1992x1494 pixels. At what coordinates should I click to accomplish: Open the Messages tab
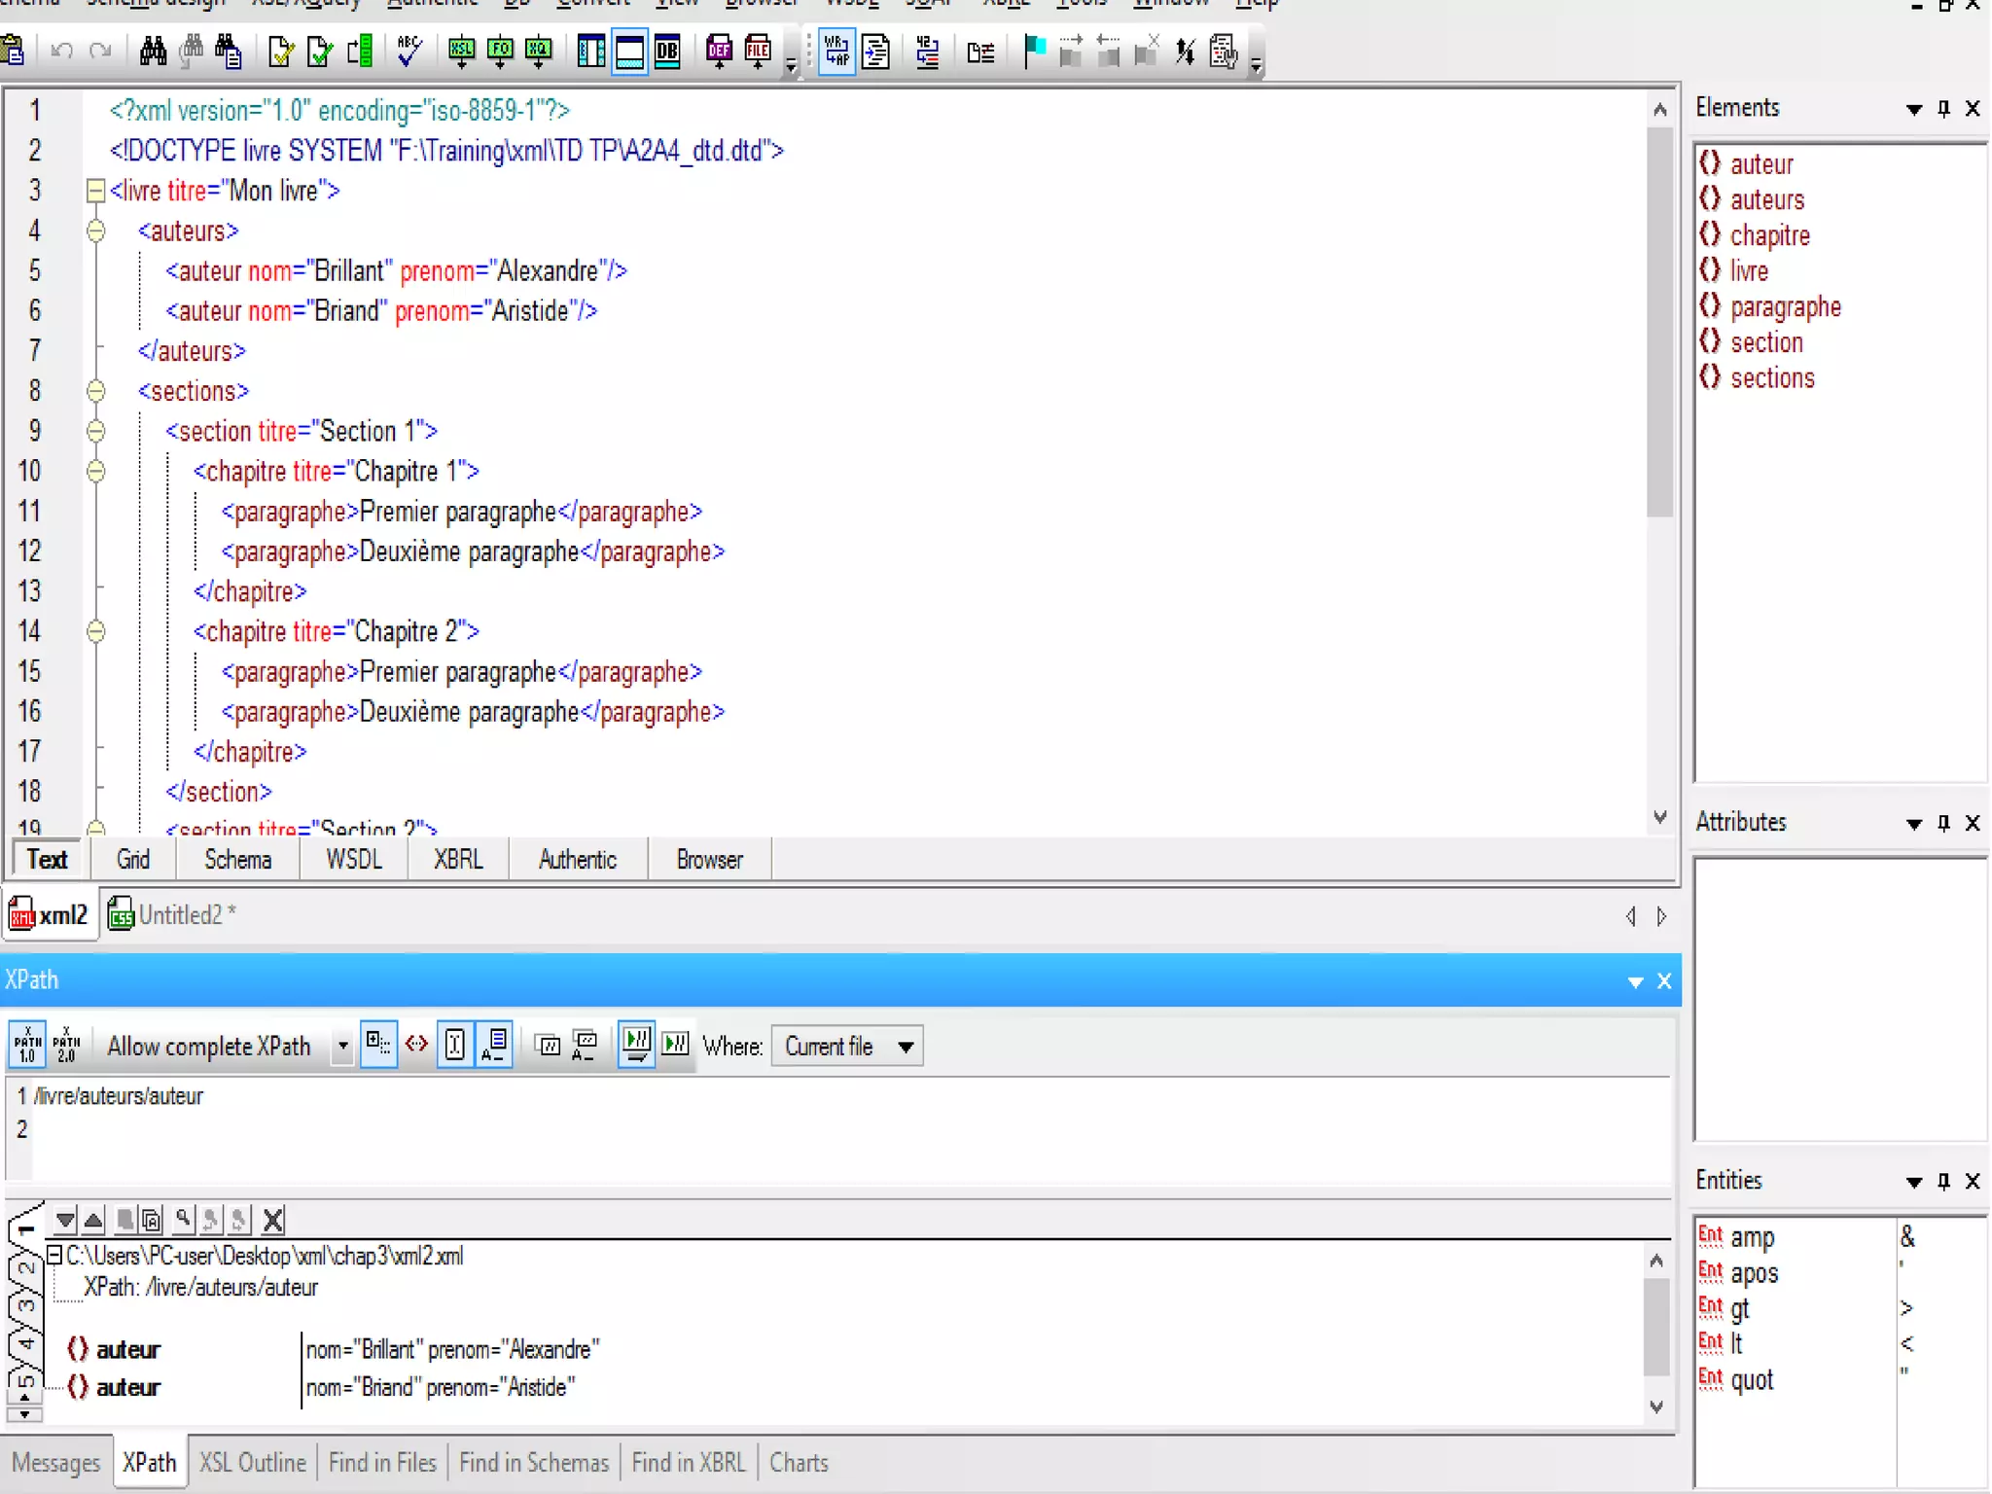[x=56, y=1463]
